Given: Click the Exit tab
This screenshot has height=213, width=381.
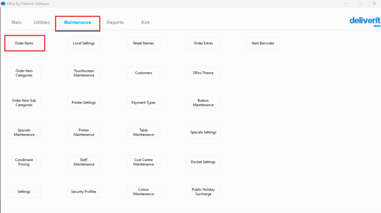Looking at the screenshot, I should click(x=145, y=22).
